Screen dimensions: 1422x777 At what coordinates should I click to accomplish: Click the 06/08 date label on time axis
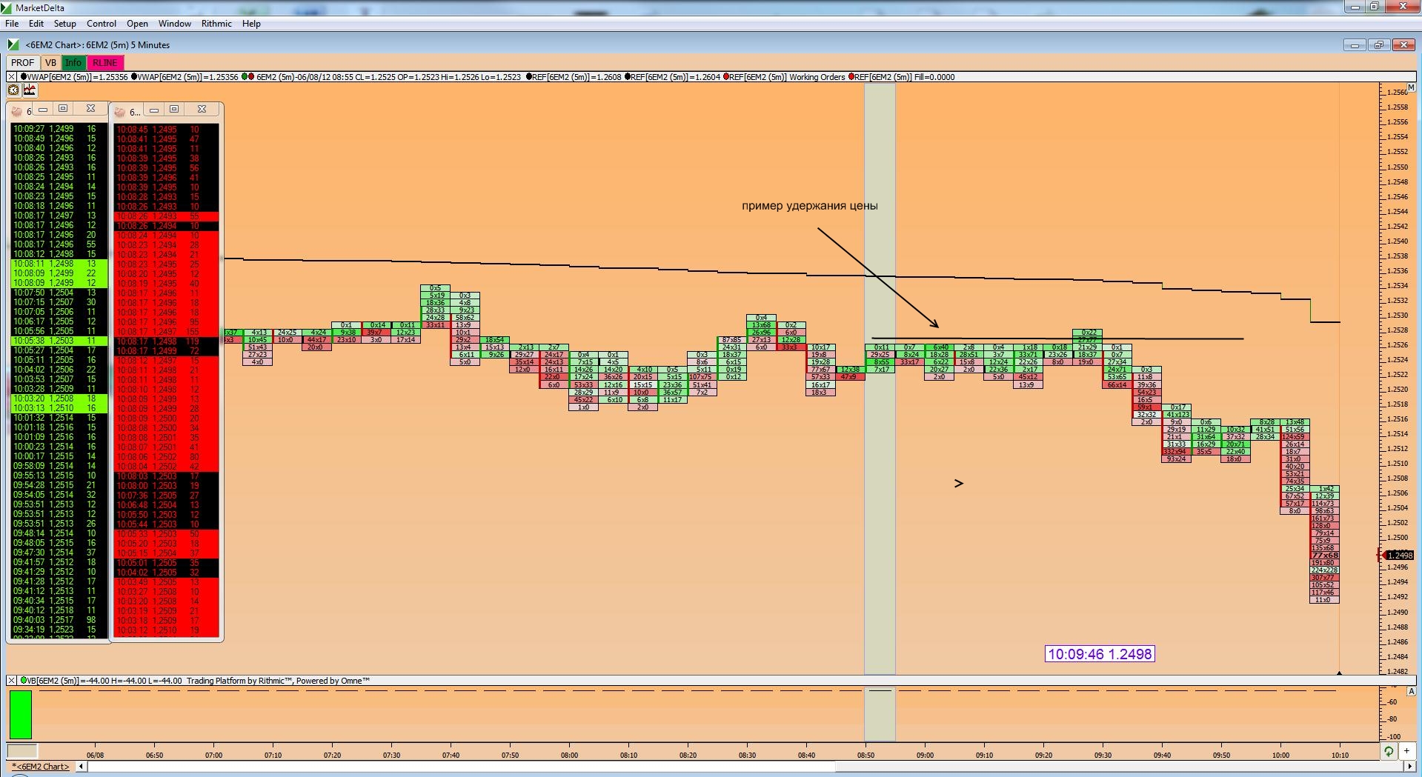point(95,755)
